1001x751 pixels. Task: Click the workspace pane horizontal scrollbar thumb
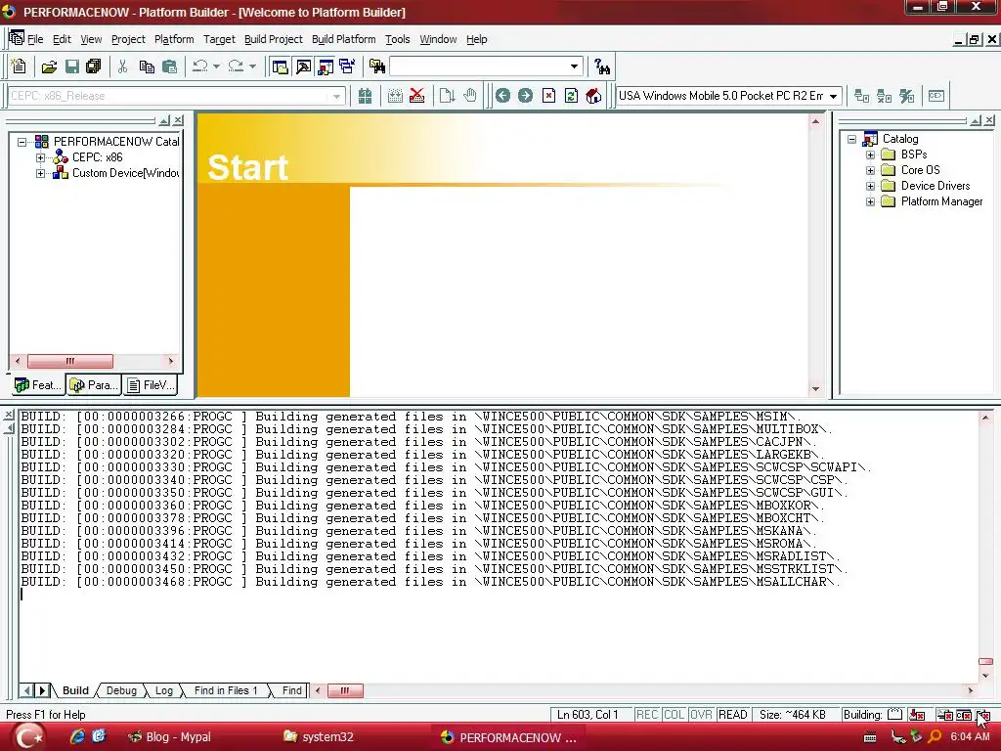tap(70, 361)
